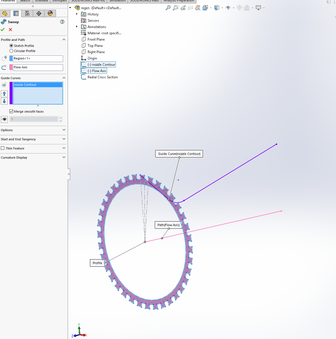Screen dimensions: 336x339
Task: Select nozzle Contour in Guide Curves list
Action: [37, 85]
